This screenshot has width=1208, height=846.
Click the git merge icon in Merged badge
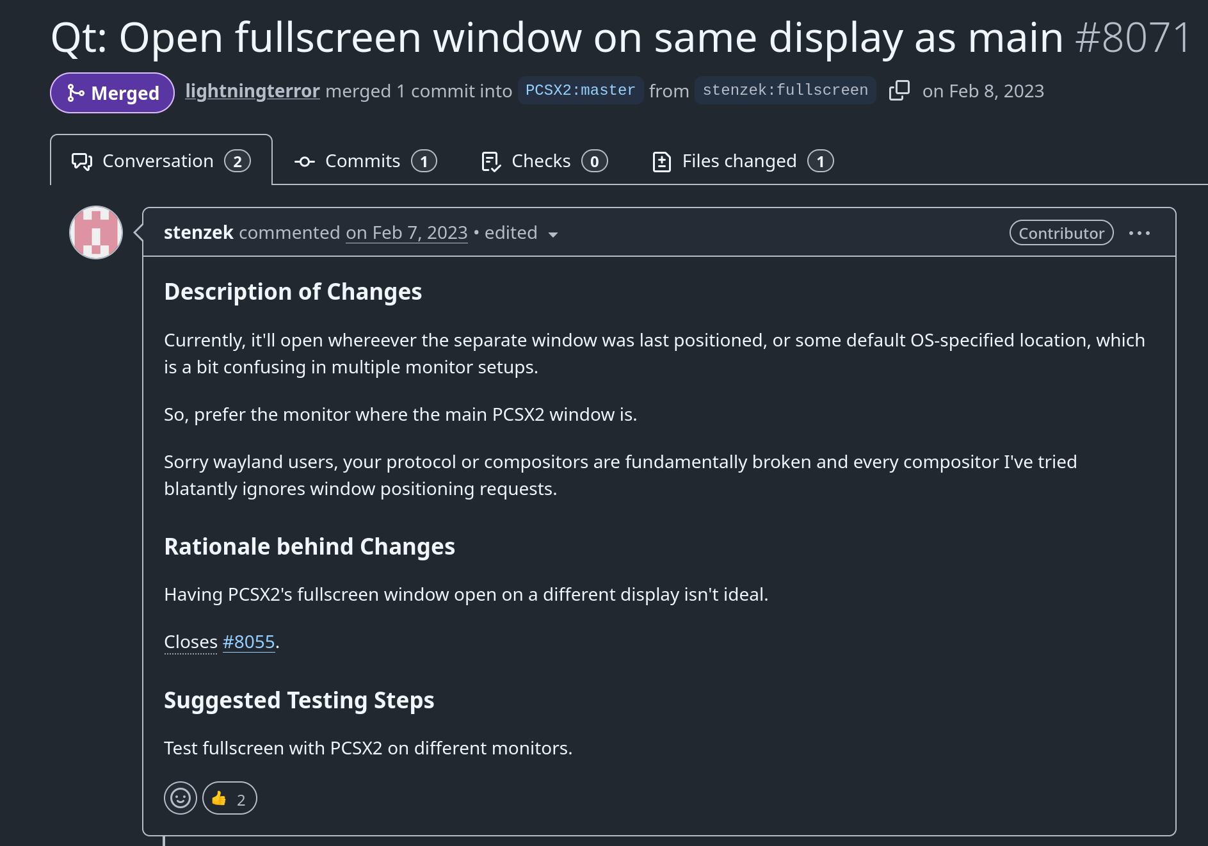coord(76,94)
